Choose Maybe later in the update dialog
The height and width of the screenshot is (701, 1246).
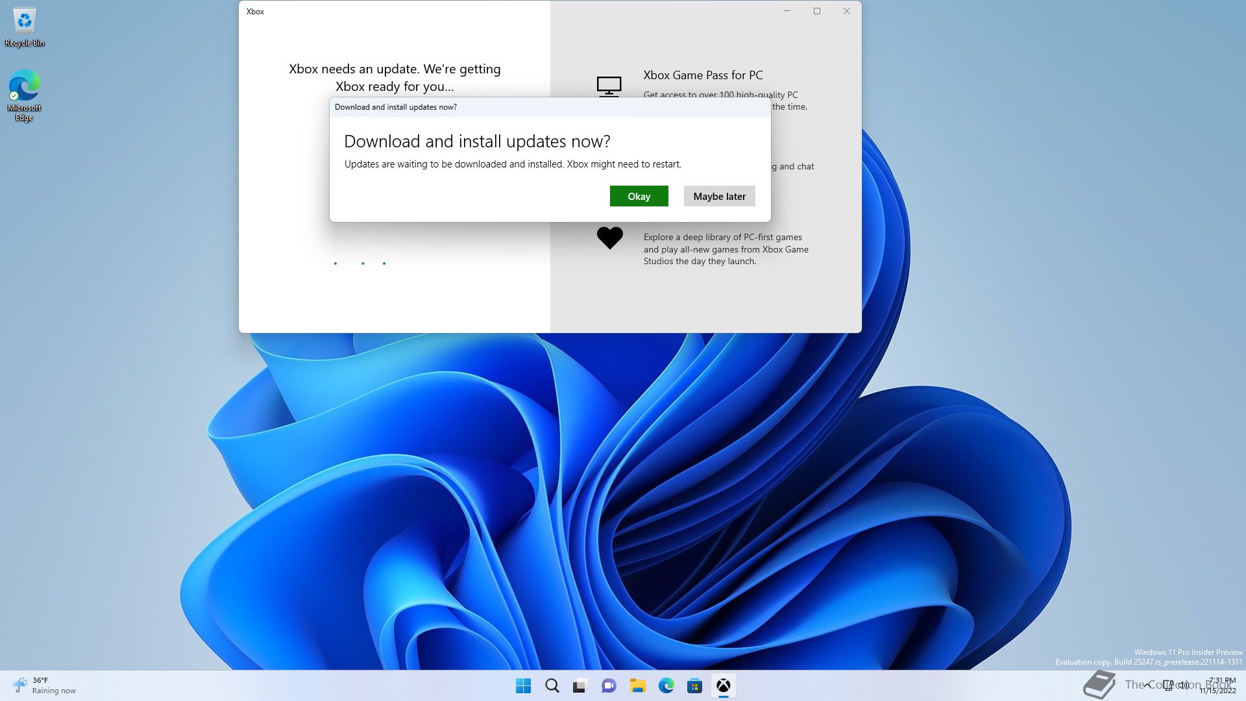pos(719,196)
